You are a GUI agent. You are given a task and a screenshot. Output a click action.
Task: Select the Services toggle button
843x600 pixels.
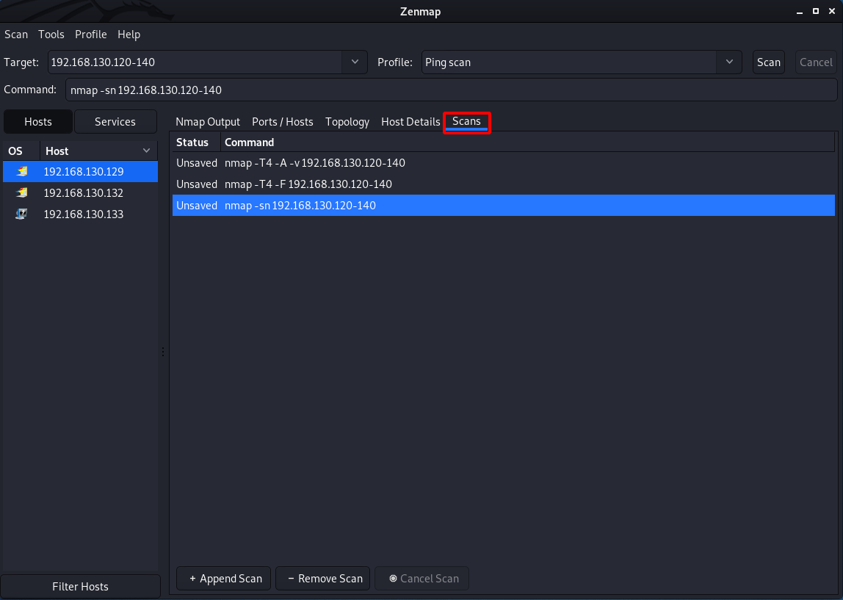115,121
